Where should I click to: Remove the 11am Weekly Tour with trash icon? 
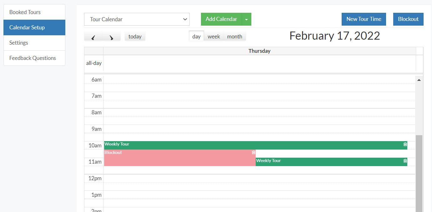click(x=405, y=161)
